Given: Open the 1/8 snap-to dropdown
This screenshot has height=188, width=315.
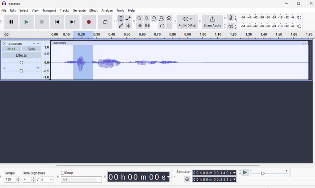Looking at the screenshot, I should click(x=81, y=179).
